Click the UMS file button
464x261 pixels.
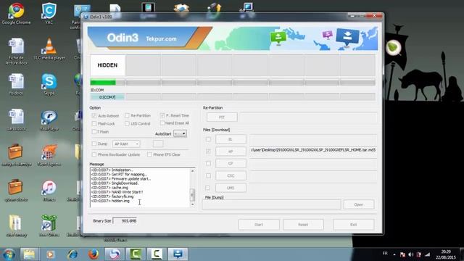pyautogui.click(x=231, y=188)
